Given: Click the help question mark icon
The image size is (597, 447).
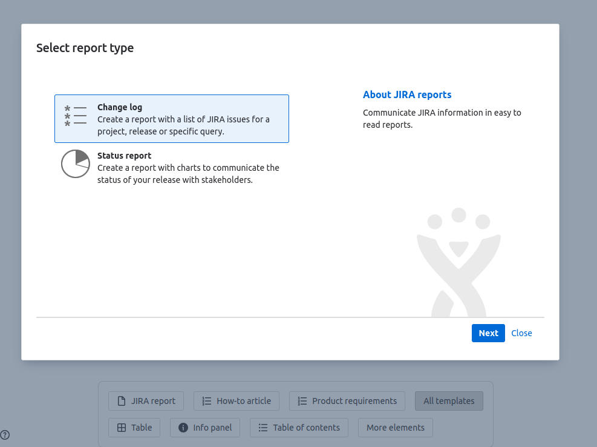Looking at the screenshot, I should point(5,435).
